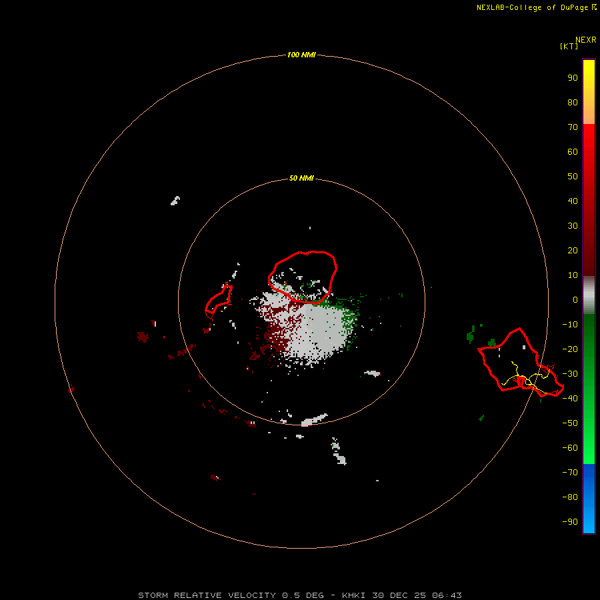Click the gray zero-velocity segment of color bar
Image resolution: width=600 pixels, height=600 pixels.
[x=589, y=295]
